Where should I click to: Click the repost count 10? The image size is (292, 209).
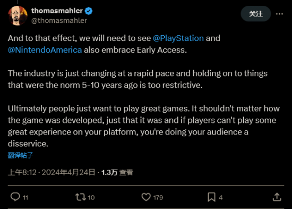coord(91,198)
